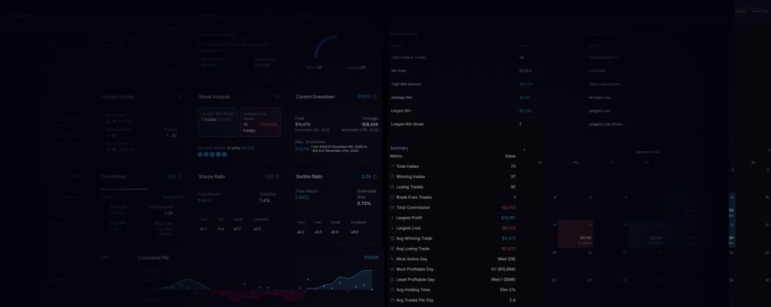Select the Longest Win Streak card
The image size is (771, 307).
[217, 122]
